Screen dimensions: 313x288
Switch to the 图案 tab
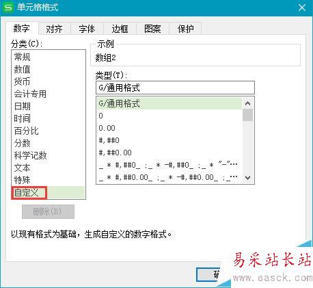pos(152,29)
